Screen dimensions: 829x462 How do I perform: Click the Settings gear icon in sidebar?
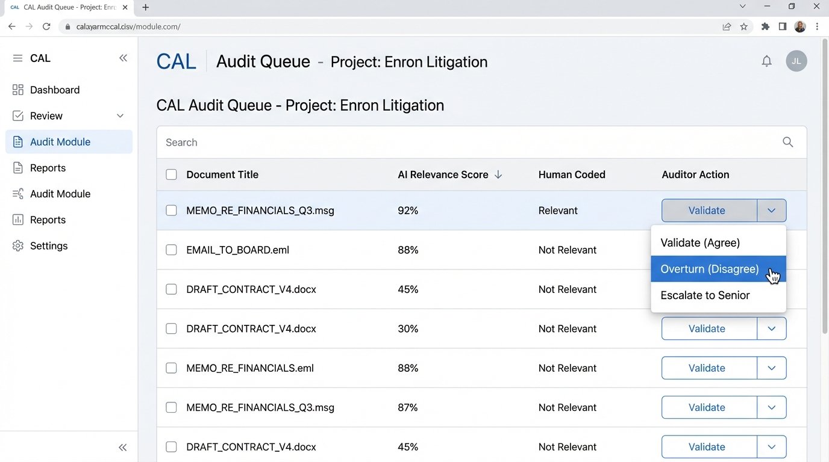(x=18, y=246)
